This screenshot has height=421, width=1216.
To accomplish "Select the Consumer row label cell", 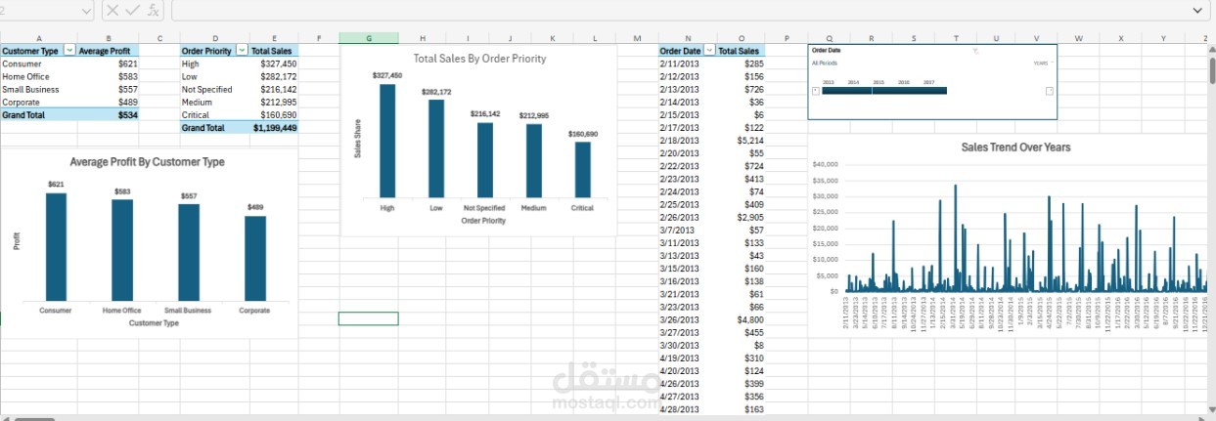I will tap(38, 63).
